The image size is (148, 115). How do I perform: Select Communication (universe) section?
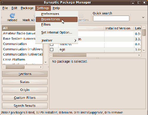point(22,54)
